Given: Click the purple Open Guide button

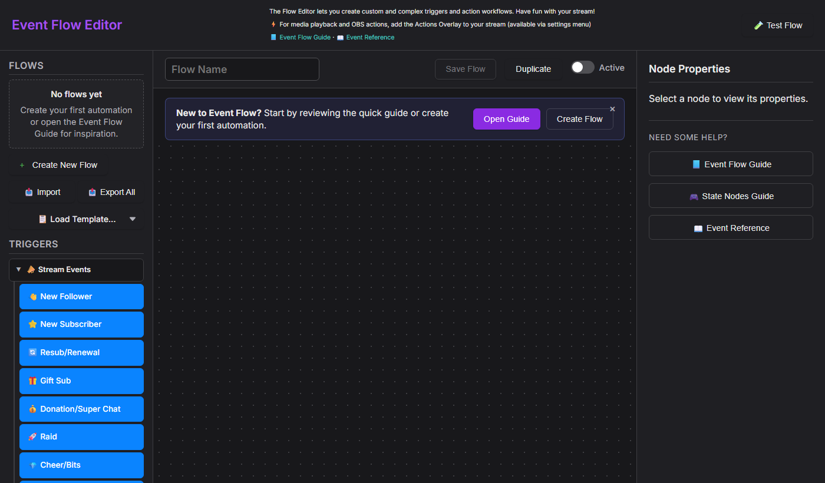Looking at the screenshot, I should pyautogui.click(x=506, y=119).
